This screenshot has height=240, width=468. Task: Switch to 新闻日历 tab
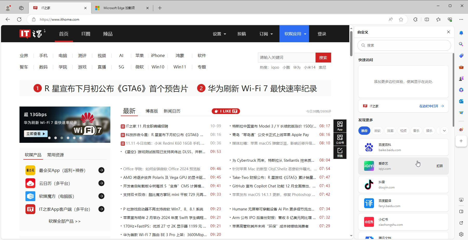tap(172, 111)
